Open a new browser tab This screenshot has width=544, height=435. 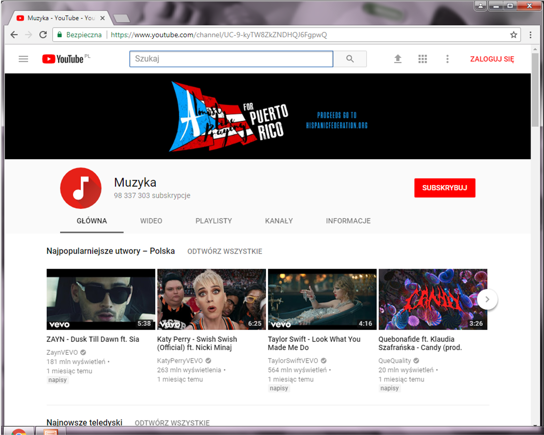[122, 18]
